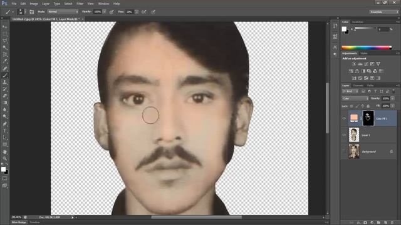Image resolution: width=401 pixels, height=225 pixels.
Task: Switch to the Paths tab
Action: [370, 86]
